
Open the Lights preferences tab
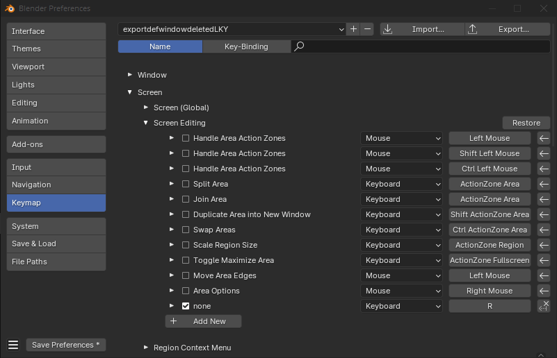coord(56,85)
